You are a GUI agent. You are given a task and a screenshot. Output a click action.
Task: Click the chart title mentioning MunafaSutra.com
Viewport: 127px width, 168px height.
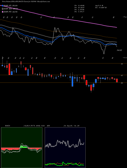coord(26,2)
